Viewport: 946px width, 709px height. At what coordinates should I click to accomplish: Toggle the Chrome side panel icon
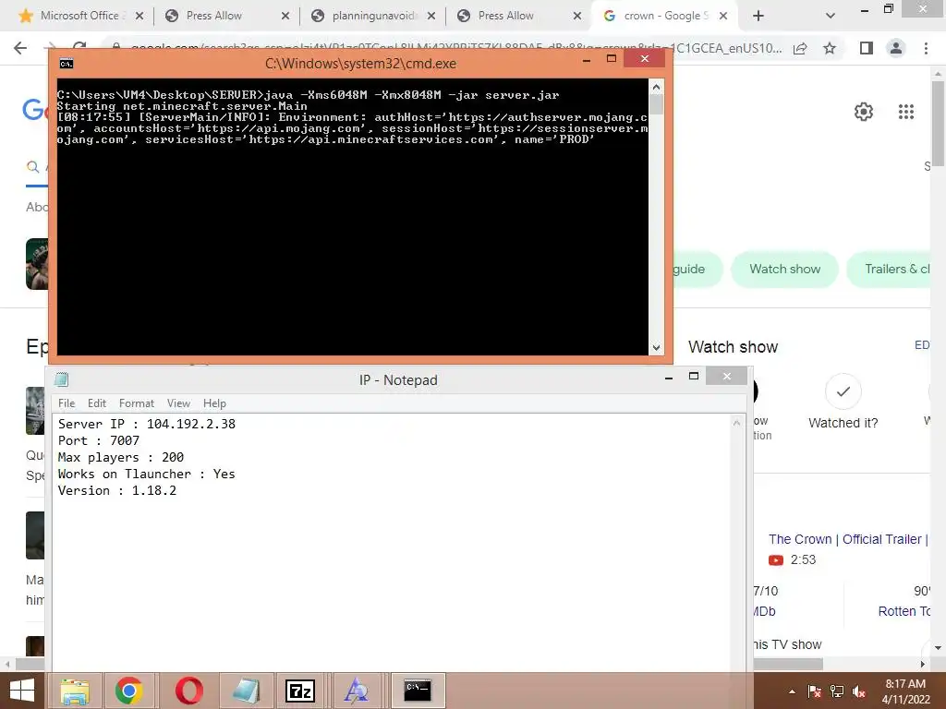pyautogui.click(x=867, y=48)
